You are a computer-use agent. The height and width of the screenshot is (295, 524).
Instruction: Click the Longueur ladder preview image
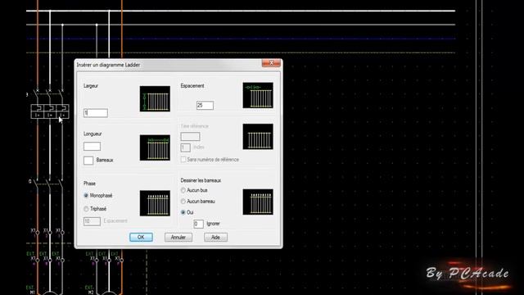pos(155,147)
